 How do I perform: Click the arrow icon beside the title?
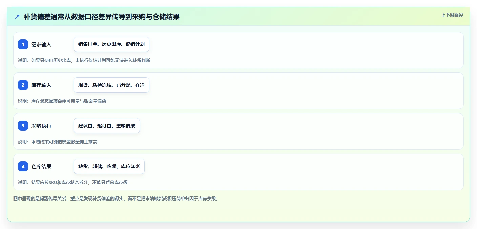coord(17,17)
